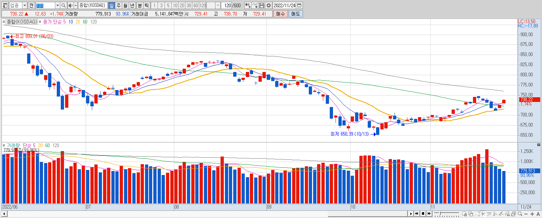Click the yellow 20 moving average legend
Viewport: 542px width, 218px height.
[x=78, y=22]
